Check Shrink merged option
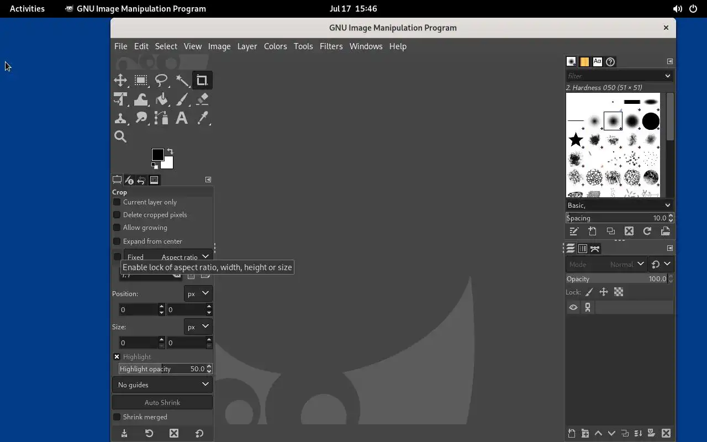The image size is (707, 442). [117, 417]
